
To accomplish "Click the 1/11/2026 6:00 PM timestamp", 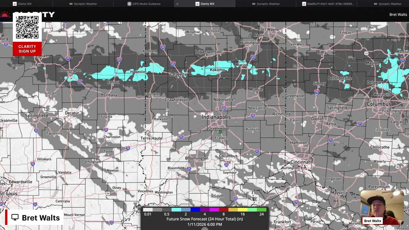I will pyautogui.click(x=204, y=224).
